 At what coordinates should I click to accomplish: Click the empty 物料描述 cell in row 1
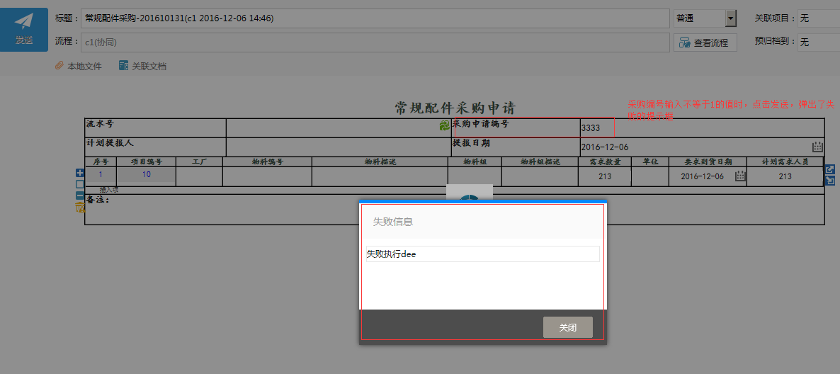[x=380, y=176]
